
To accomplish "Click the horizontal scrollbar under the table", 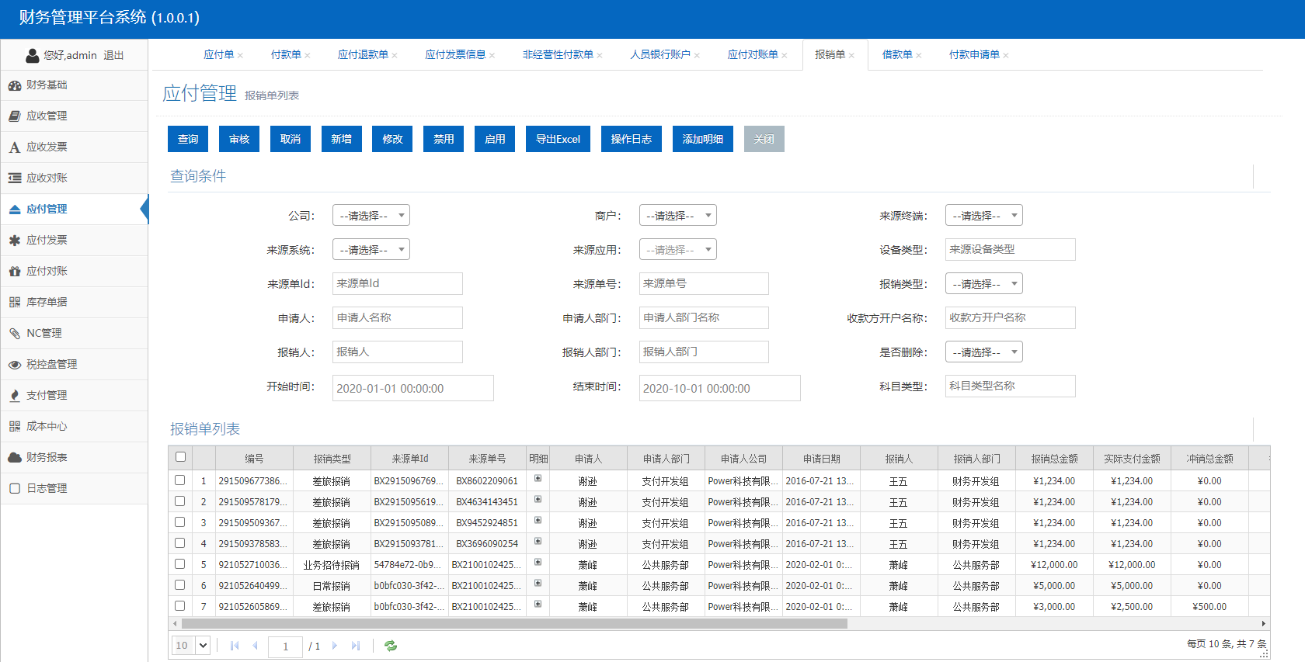I will click(514, 623).
